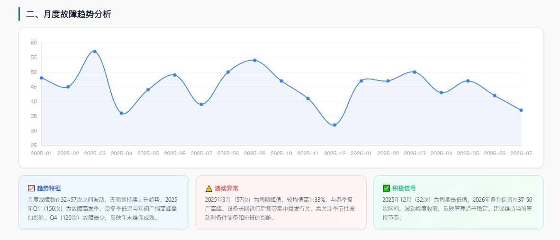Viewport: 560px width, 240px height.
Task: Click the y-axis label 35
Action: [34, 116]
